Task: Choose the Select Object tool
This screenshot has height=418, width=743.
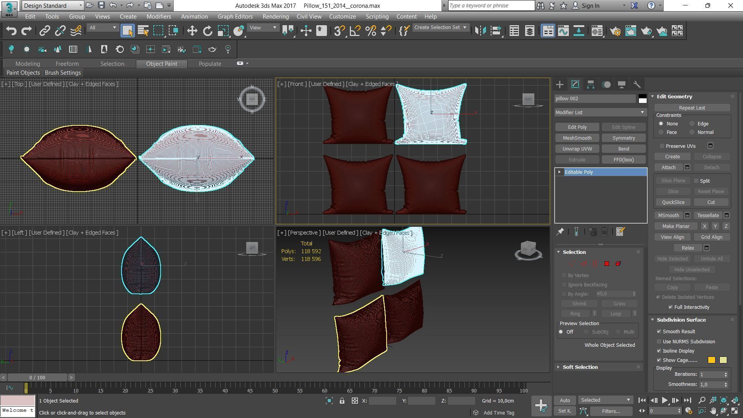Action: 128,31
